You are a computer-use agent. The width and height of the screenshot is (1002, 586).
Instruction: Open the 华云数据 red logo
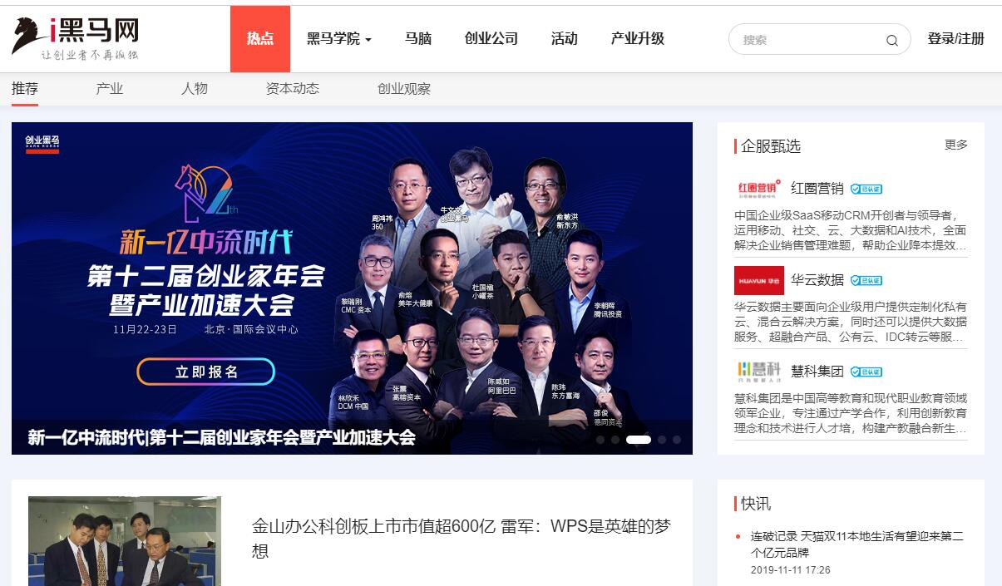coord(758,280)
